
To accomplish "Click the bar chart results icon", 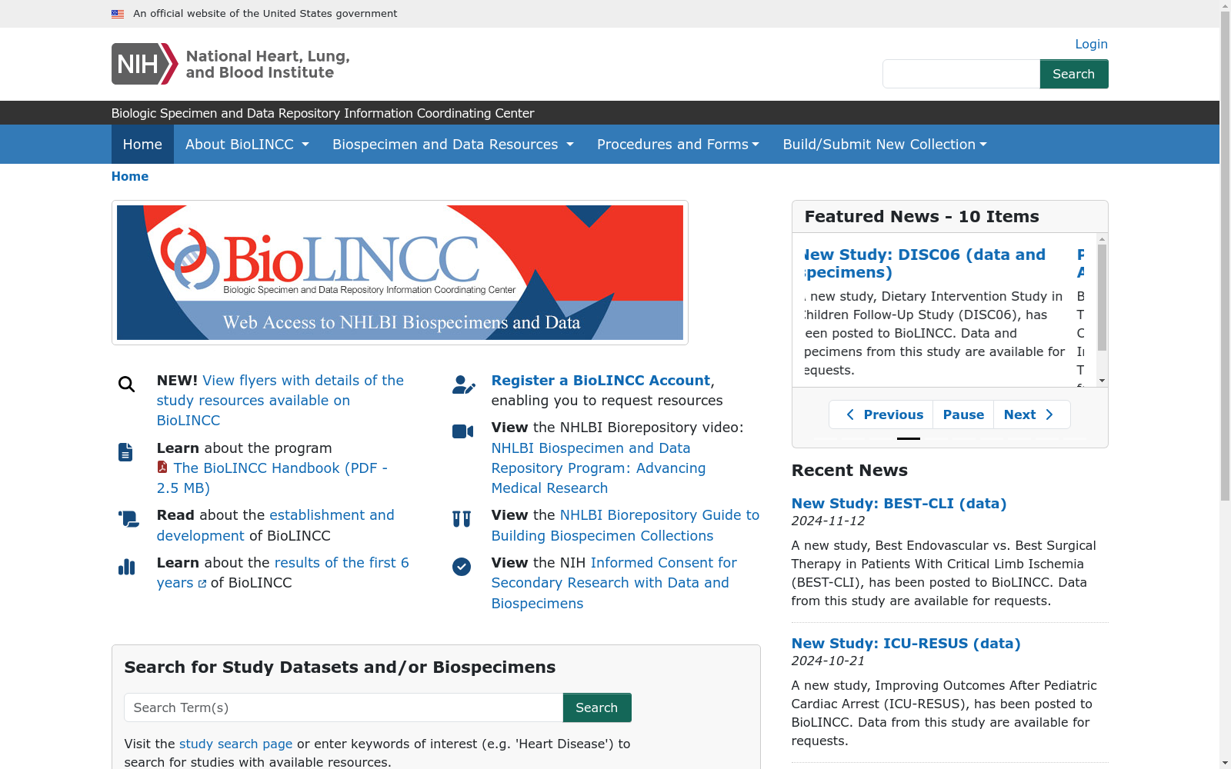I will (127, 567).
